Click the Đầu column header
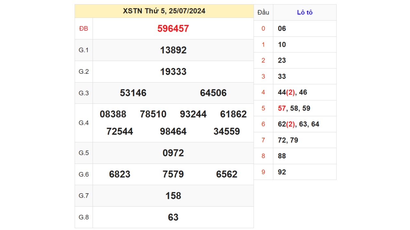This screenshot has height=230, width=410. point(263,12)
